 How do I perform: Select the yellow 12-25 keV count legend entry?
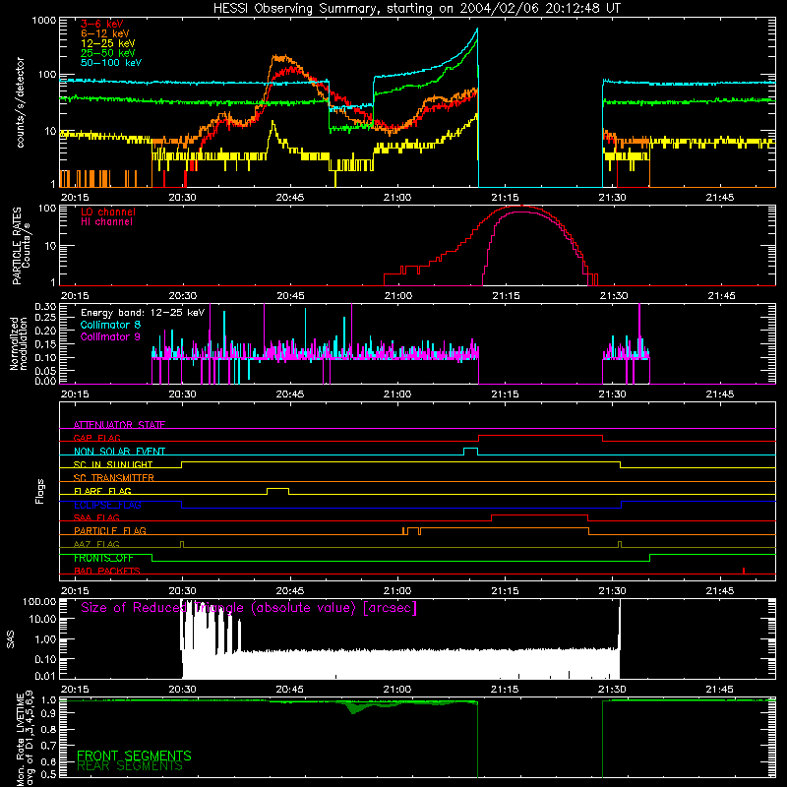pos(108,43)
